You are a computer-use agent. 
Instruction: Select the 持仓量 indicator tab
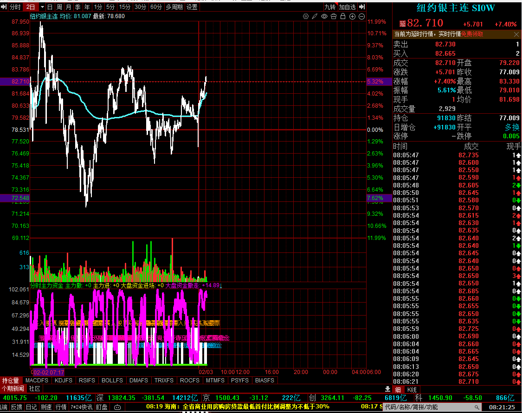[x=11, y=380]
